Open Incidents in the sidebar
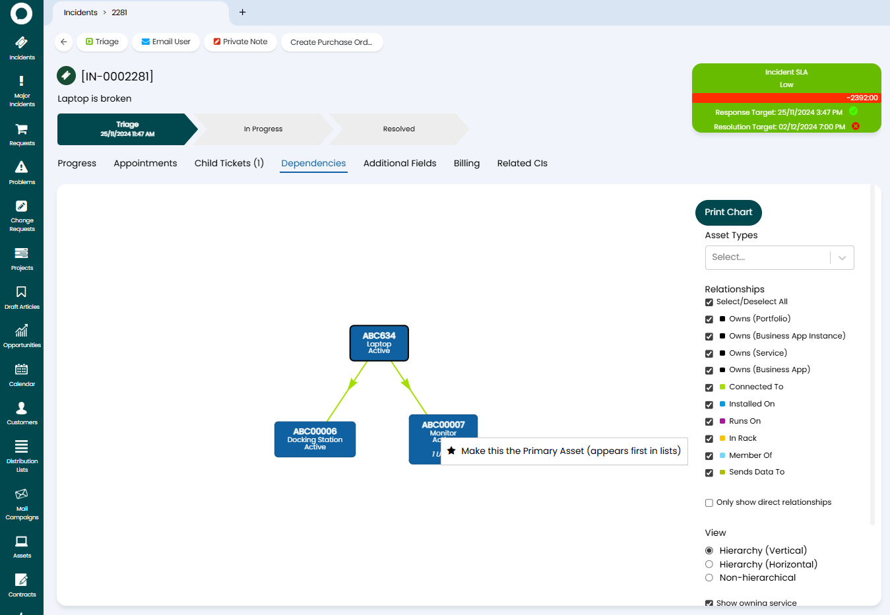Screen dimensions: 890x615 point(22,48)
